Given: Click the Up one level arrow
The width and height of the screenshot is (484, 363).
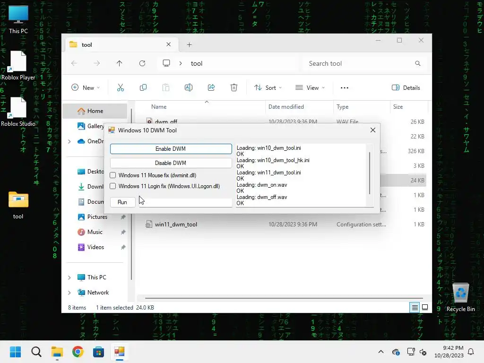Looking at the screenshot, I should 120,63.
